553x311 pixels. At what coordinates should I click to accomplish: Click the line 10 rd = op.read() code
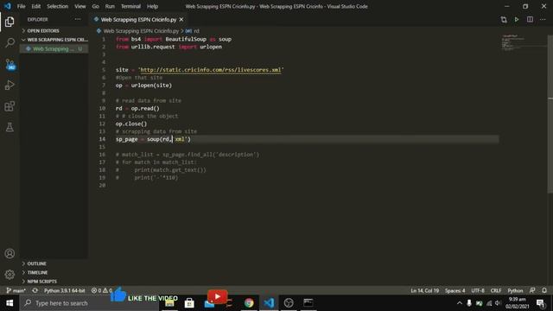(137, 108)
